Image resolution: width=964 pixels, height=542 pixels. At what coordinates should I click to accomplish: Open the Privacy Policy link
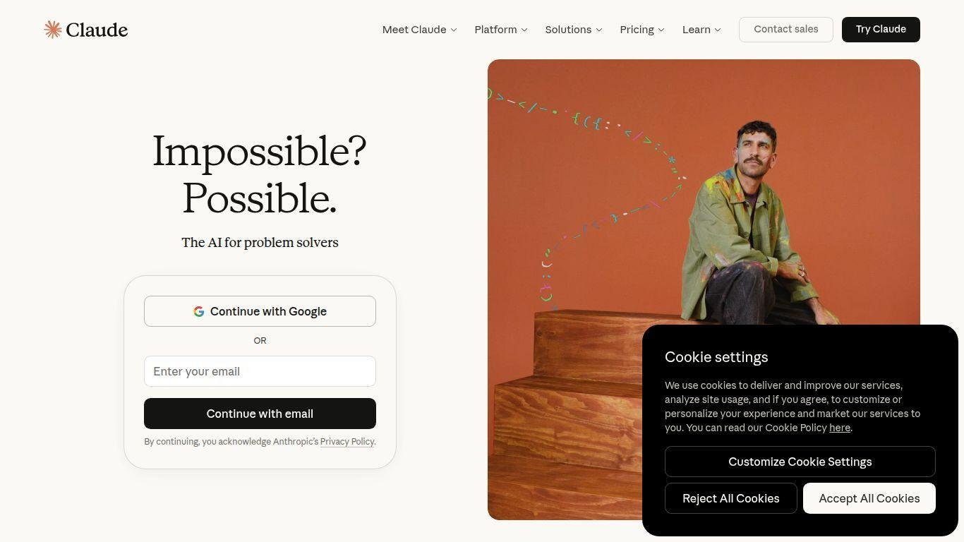pos(347,442)
